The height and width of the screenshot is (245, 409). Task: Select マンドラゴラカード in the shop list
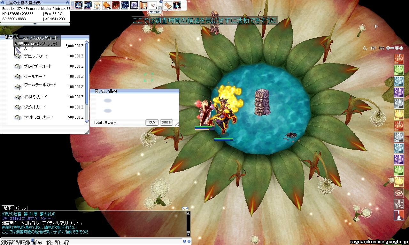(x=38, y=117)
